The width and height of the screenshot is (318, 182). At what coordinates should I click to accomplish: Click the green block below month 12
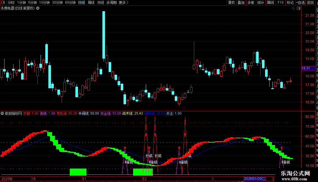coord(143,172)
